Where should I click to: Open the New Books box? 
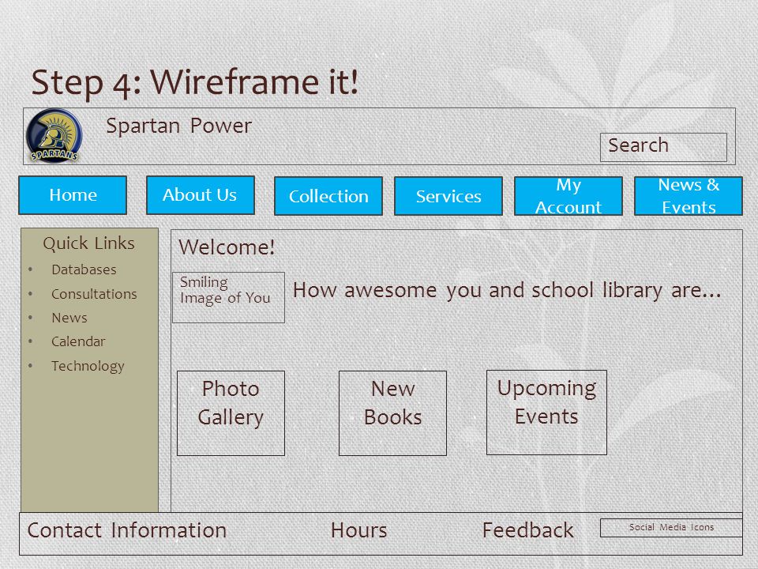pyautogui.click(x=392, y=413)
